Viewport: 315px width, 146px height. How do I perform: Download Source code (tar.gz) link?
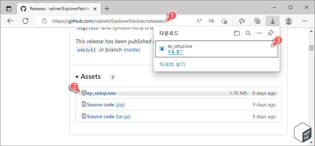[109, 116]
